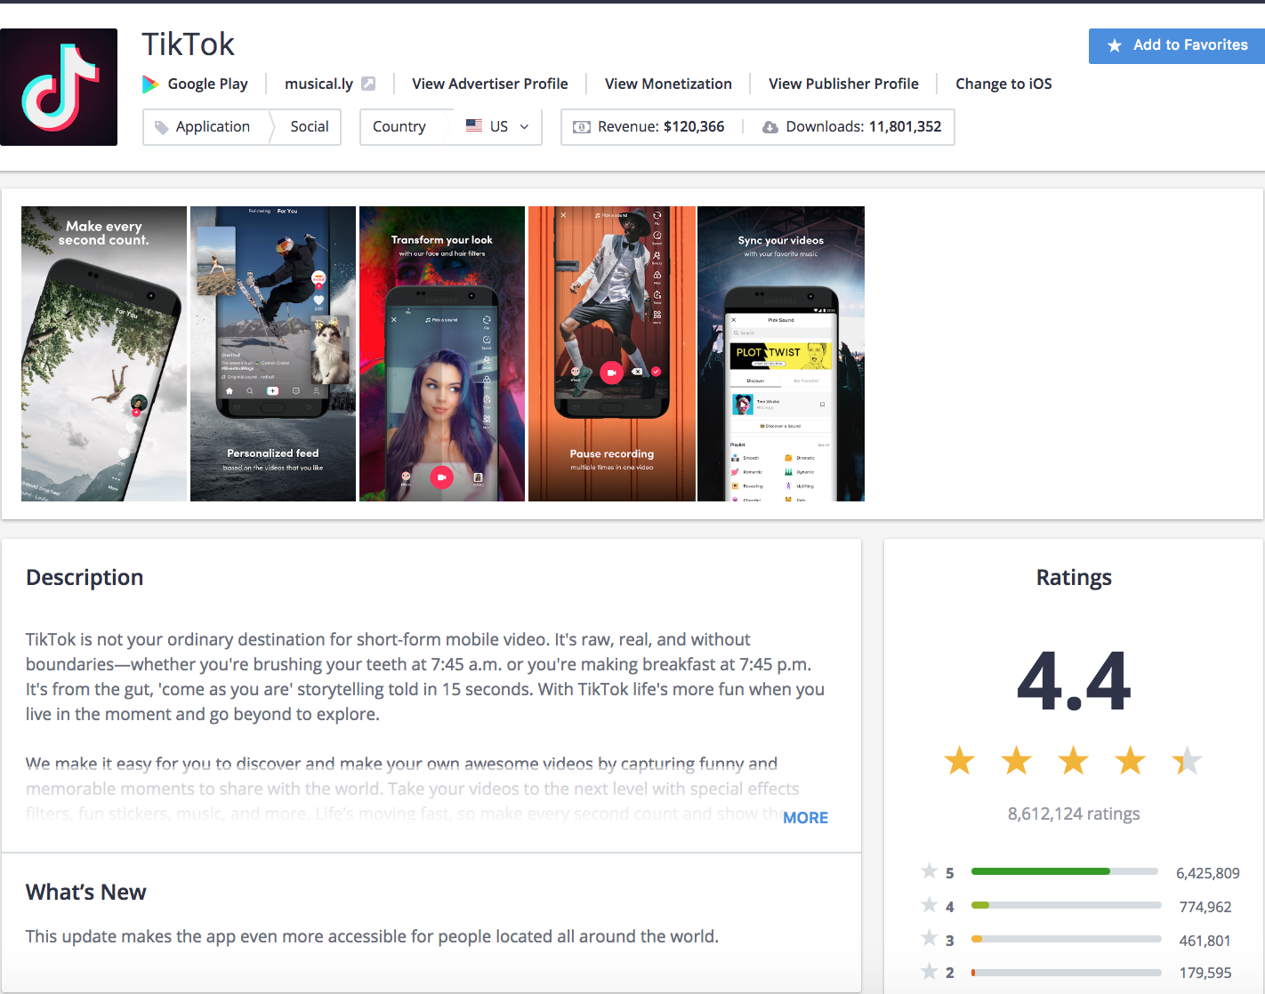Image resolution: width=1265 pixels, height=994 pixels.
Task: Open View Monetization
Action: [668, 84]
